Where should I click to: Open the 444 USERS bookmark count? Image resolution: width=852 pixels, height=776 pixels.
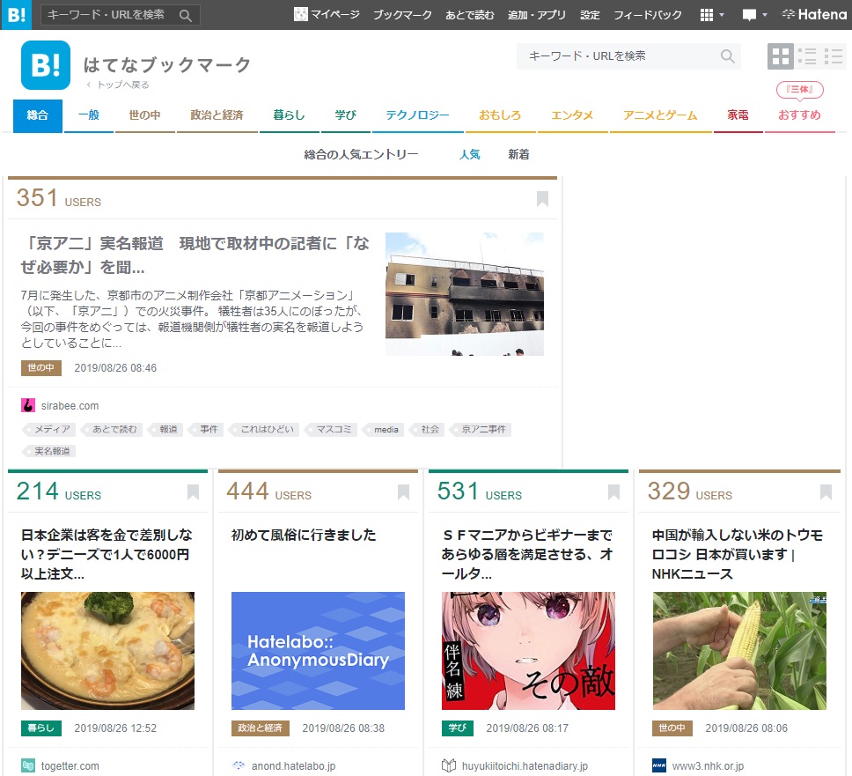coord(269,491)
